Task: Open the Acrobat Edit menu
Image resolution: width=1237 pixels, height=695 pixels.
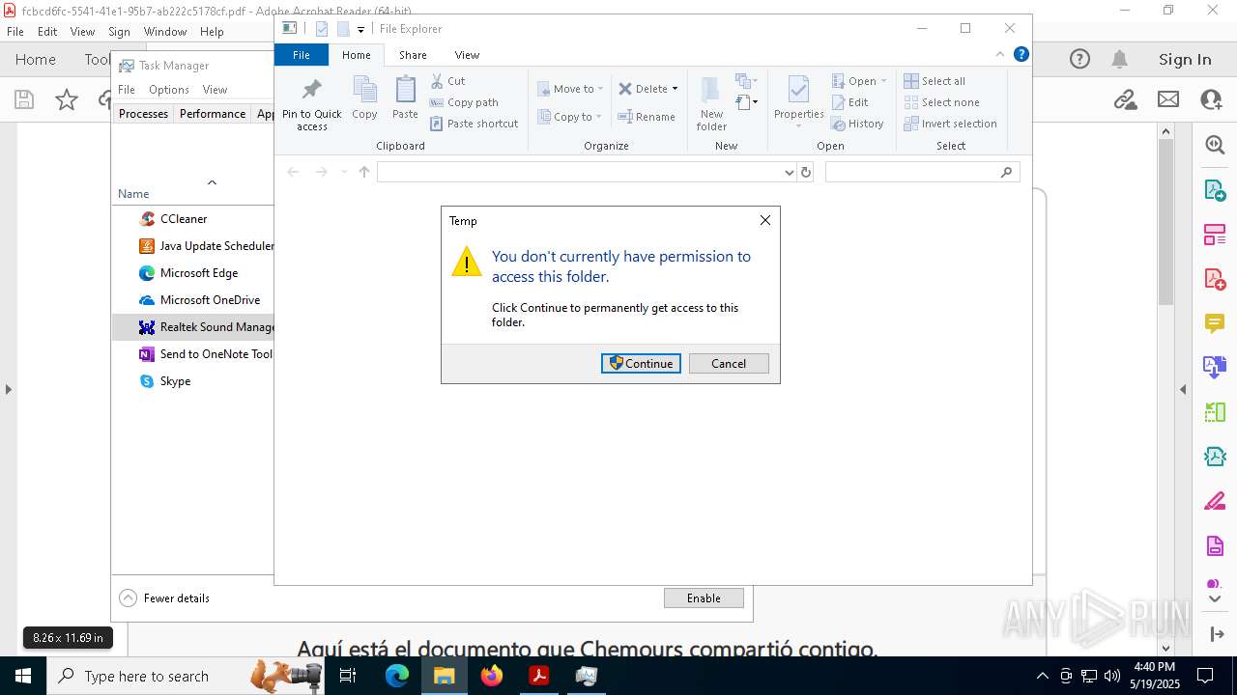Action: [x=47, y=31]
